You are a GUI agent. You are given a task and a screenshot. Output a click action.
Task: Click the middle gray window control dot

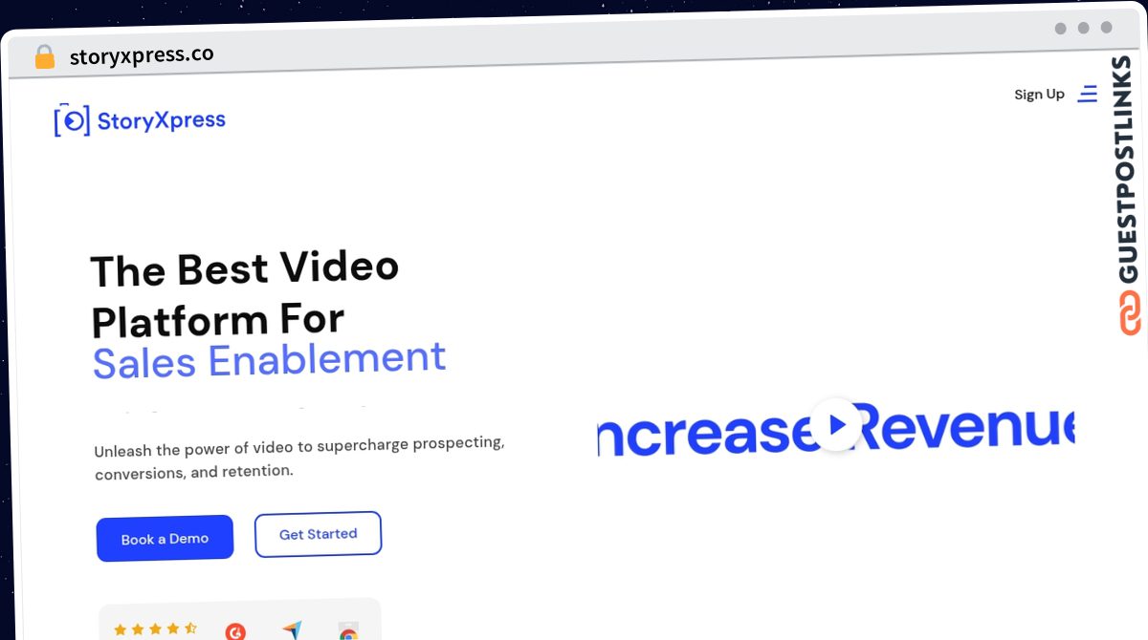1084,29
